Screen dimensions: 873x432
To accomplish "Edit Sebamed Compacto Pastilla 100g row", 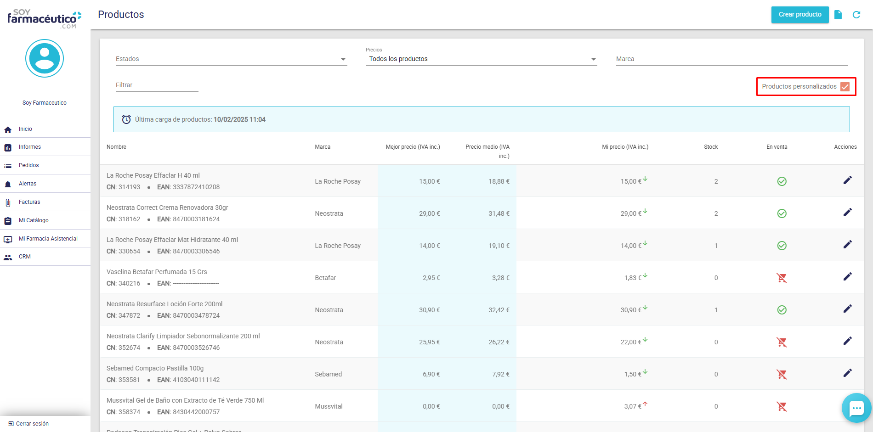I will [848, 373].
